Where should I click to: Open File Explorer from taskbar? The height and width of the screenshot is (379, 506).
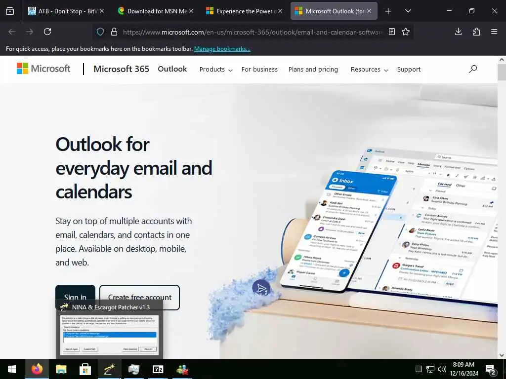click(x=61, y=369)
